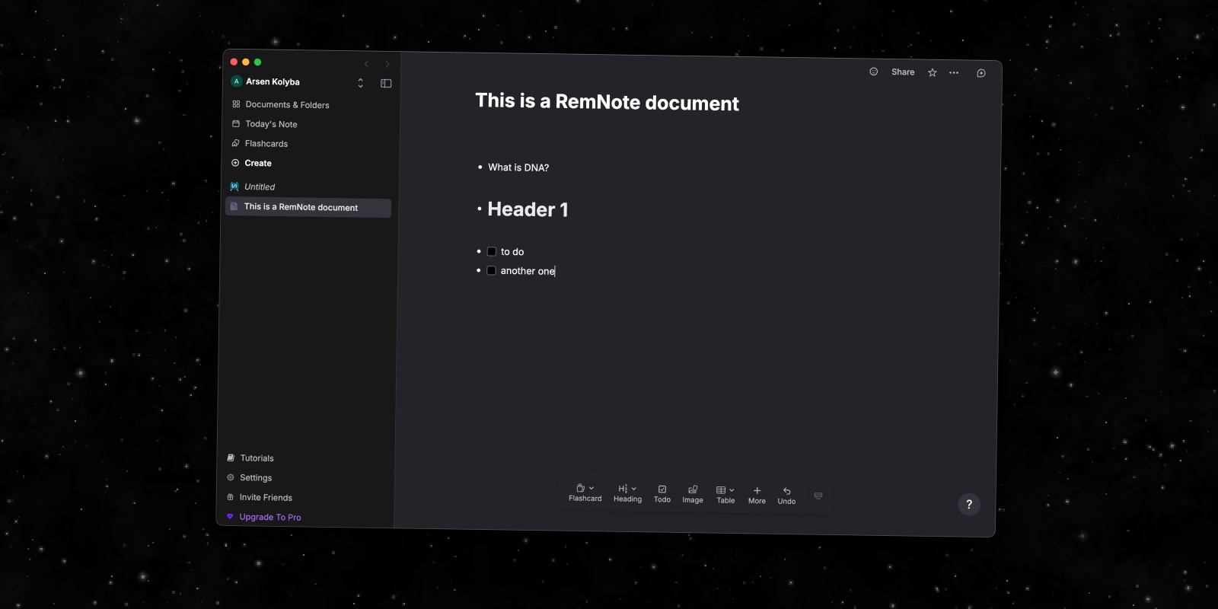Click the bullet beside 'What is DNA?'

[x=480, y=167]
